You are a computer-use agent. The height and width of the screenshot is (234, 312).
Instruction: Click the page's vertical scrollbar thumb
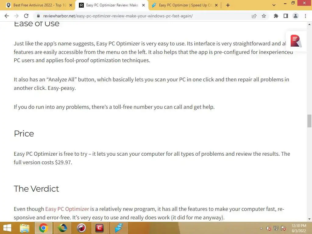309,121
